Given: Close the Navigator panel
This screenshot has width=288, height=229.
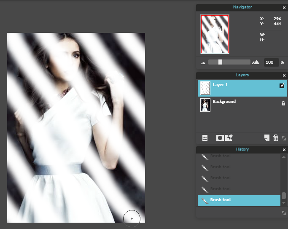Looking at the screenshot, I should tap(284, 8).
